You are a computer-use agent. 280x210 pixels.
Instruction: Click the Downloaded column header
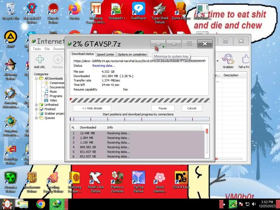pyautogui.click(x=92, y=127)
